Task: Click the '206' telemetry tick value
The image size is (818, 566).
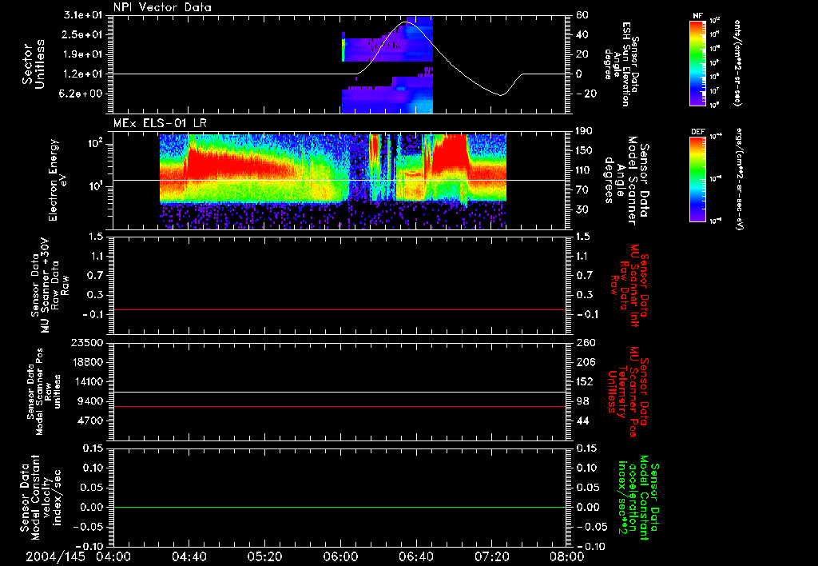Action: point(586,362)
